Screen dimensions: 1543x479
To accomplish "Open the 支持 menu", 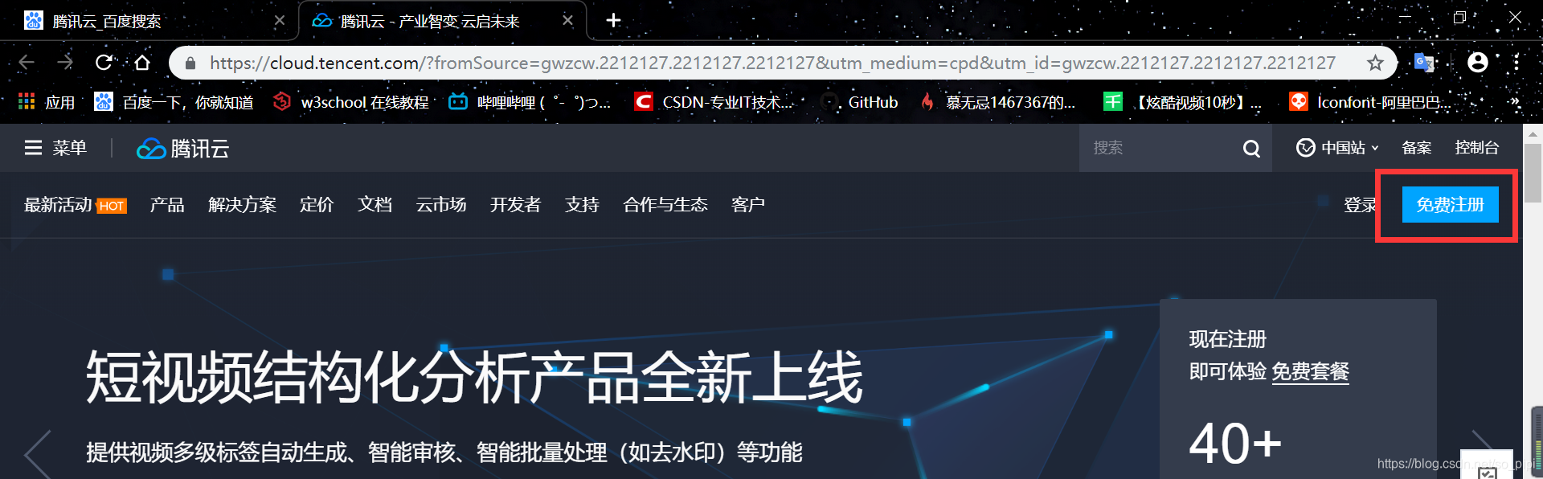I will click(582, 205).
